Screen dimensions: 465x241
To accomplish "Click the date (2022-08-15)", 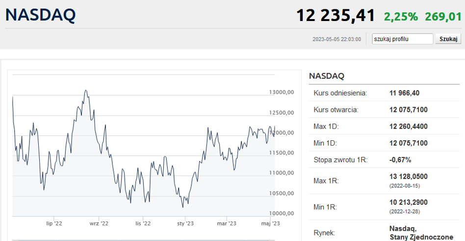I will pyautogui.click(x=405, y=186).
